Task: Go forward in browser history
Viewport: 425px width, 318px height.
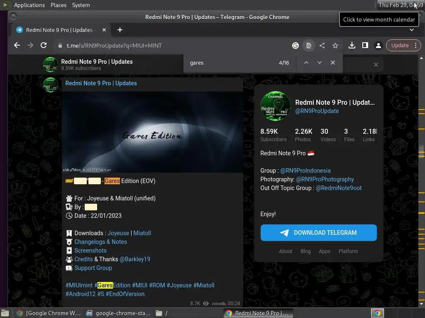Action: [30, 46]
